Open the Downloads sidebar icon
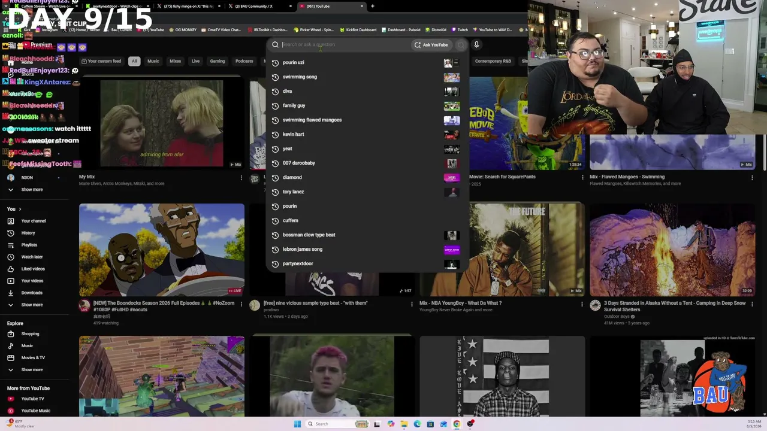Viewport: 767px width, 431px height. tap(11, 293)
